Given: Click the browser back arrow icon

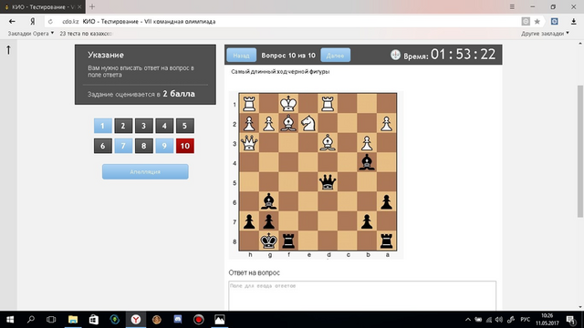Looking at the screenshot, I should 12,22.
